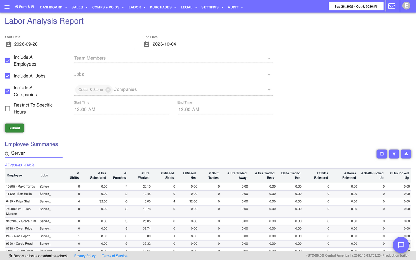Open the Comps + Voids menu
Image resolution: width=416 pixels, height=260 pixels.
(108, 7)
